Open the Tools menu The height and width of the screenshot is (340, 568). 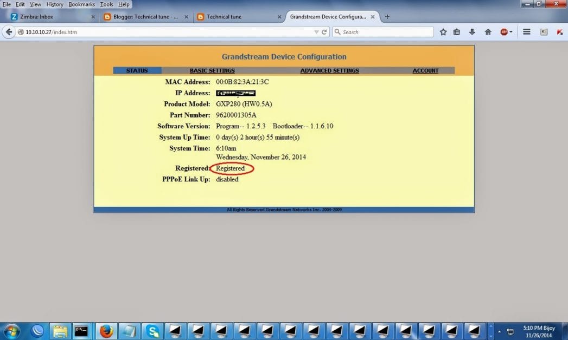coord(106,4)
